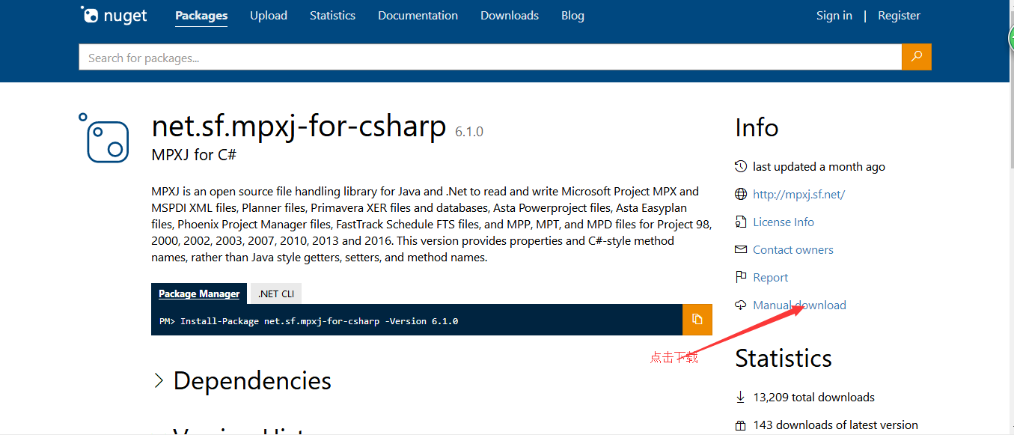This screenshot has width=1014, height=435.
Task: Click the license icon beside License Info
Action: click(x=741, y=222)
